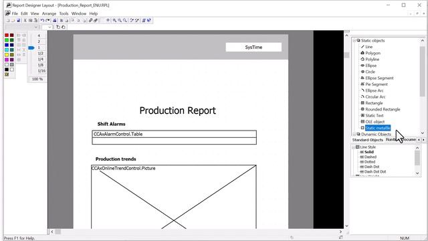Set zoom factor to 1/2
Screen dimensions: 428x241
tap(41, 54)
